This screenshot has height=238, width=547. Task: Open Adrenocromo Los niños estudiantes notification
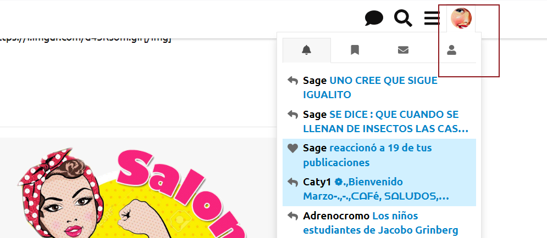pyautogui.click(x=379, y=223)
